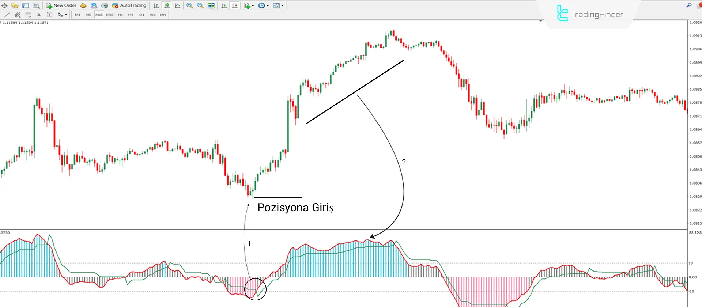Click the New Order button
Image resolution: width=702 pixels, height=307 pixels.
[x=61, y=5]
